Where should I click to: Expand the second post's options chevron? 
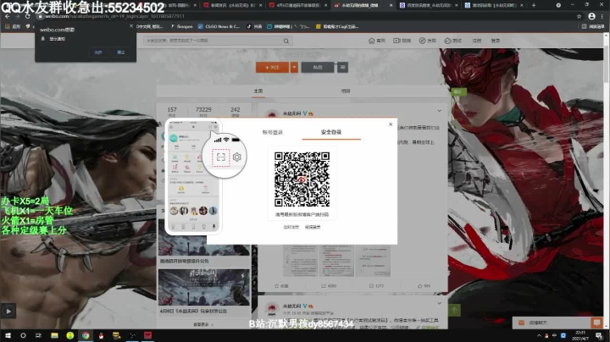439,303
